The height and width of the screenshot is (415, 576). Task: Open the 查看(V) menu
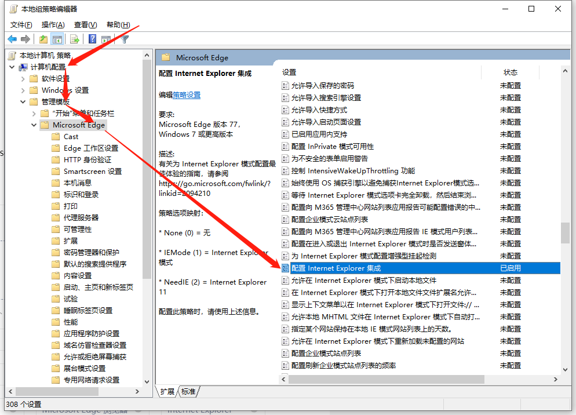point(86,24)
